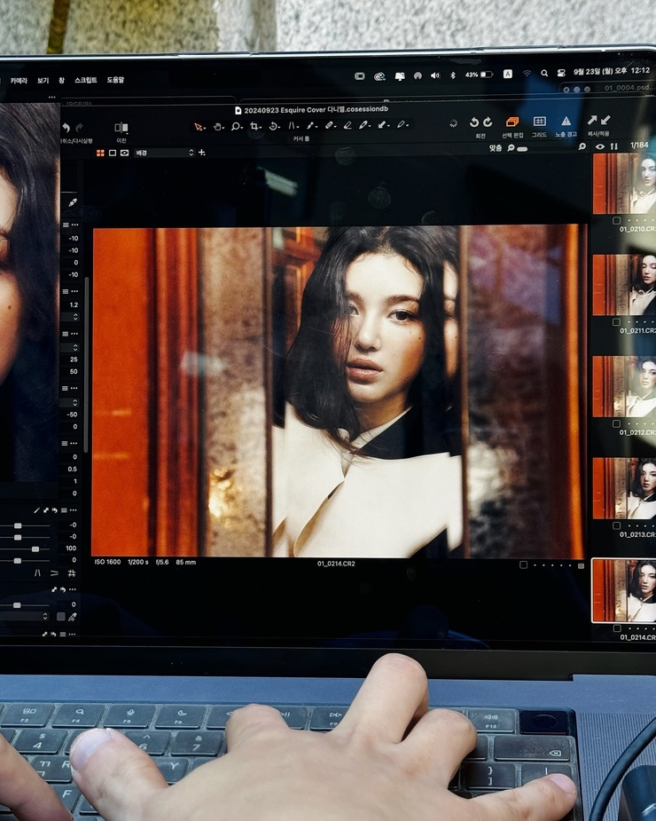Open the 도움말 menu
The height and width of the screenshot is (821, 656).
(115, 80)
